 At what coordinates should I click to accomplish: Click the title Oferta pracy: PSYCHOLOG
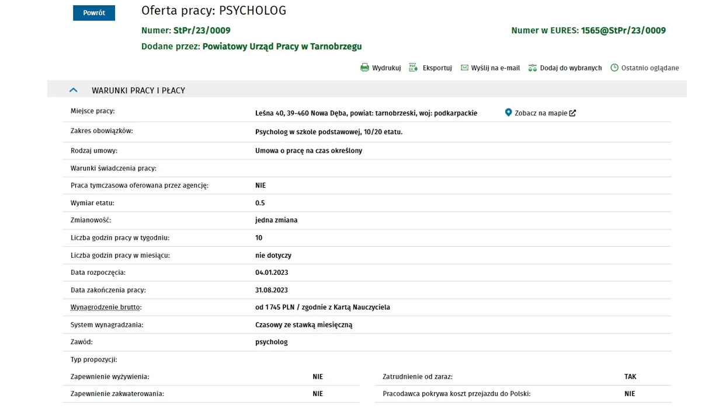pyautogui.click(x=214, y=10)
